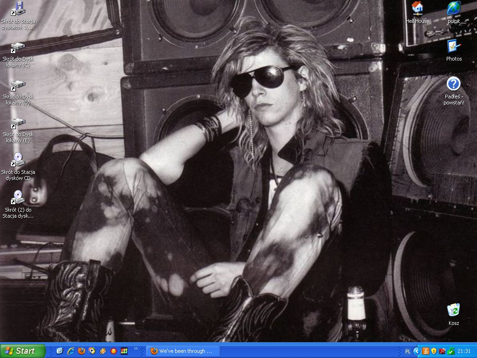The width and height of the screenshot is (477, 358).
Task: Select the Skrót do Dysk lokalny (D) shortcut
Action: pos(18,93)
